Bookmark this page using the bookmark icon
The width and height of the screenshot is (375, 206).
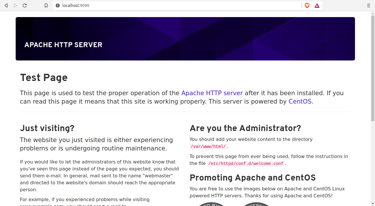tap(46, 5)
